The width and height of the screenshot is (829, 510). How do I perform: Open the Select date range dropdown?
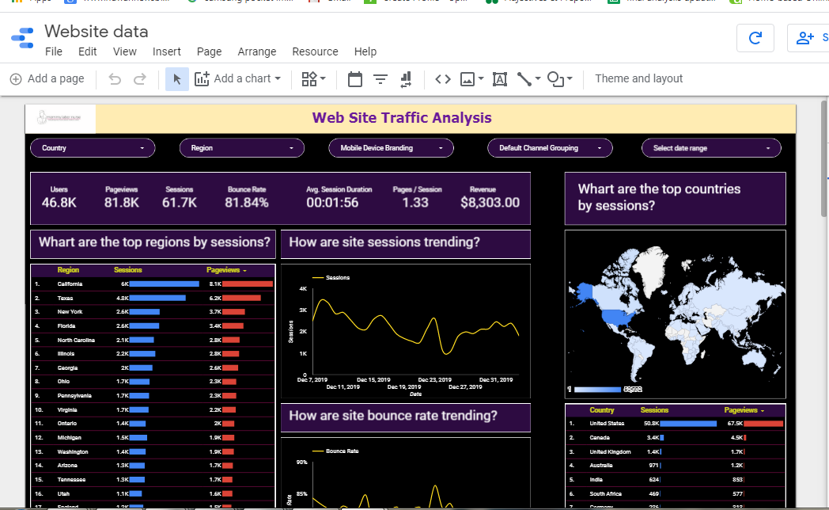[x=710, y=148]
